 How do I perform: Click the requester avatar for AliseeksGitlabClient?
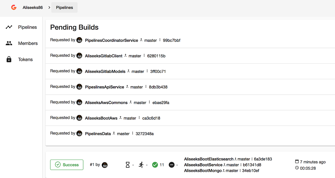click(x=79, y=56)
